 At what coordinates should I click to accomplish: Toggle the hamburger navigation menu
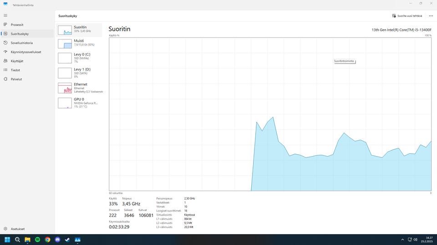(5, 15)
